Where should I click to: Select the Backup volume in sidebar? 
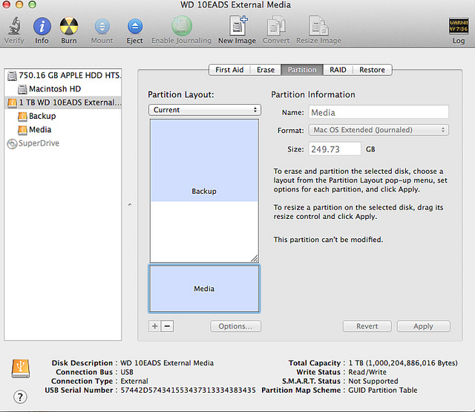pyautogui.click(x=63, y=116)
